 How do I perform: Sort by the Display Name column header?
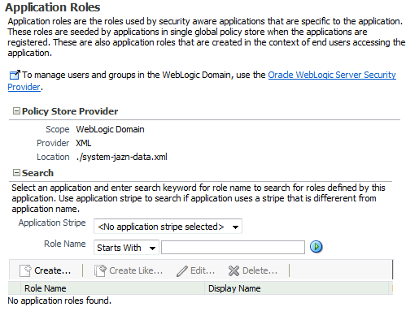pos(296,288)
